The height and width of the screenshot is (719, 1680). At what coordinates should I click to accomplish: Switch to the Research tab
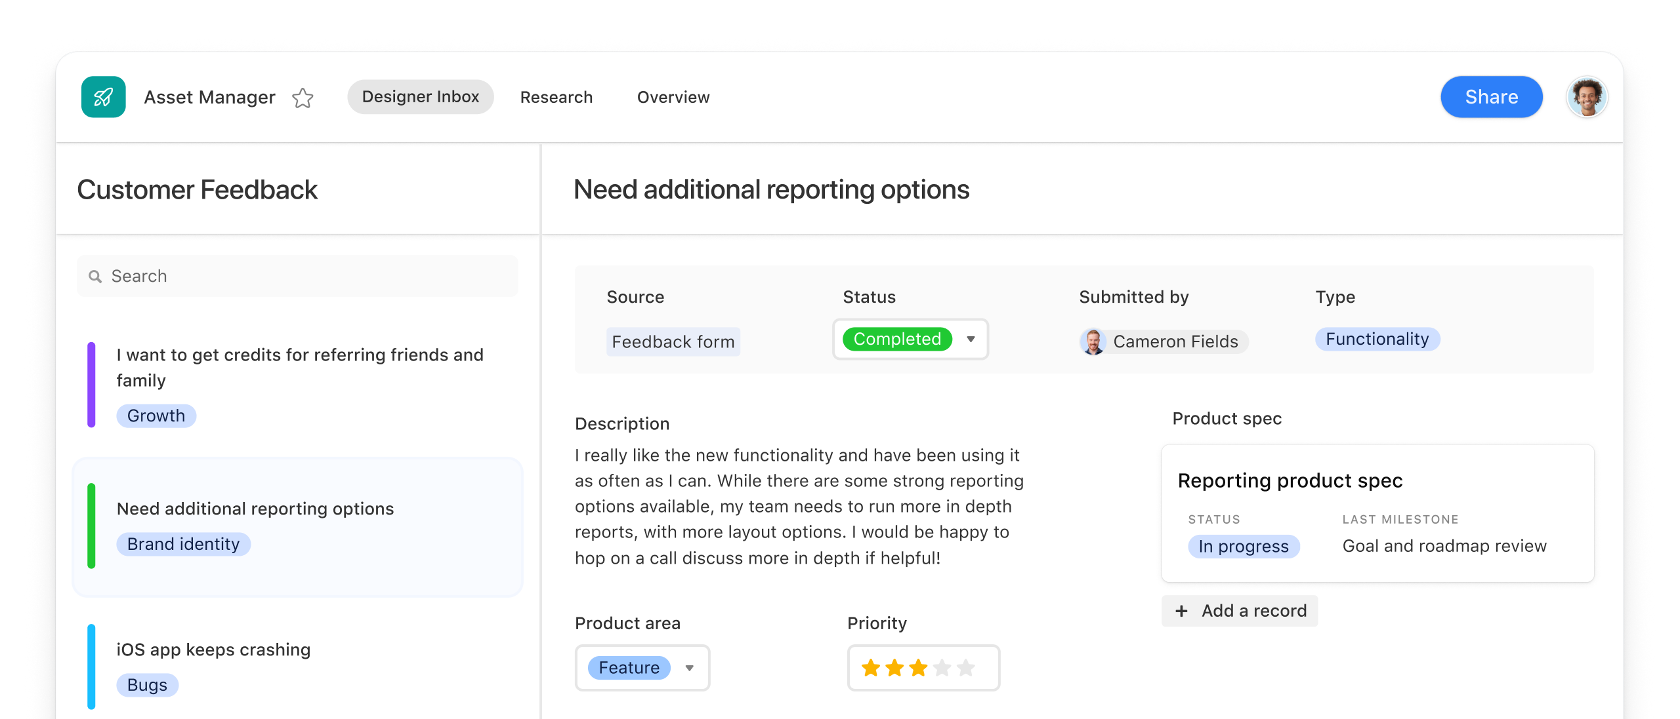[556, 97]
